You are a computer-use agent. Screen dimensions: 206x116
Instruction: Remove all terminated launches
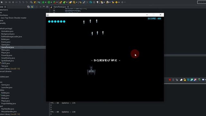tap(177, 80)
